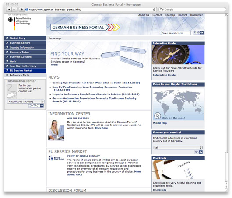Click Disclaimer in top navigation
The width and height of the screenshot is (232, 198).
click(197, 15)
